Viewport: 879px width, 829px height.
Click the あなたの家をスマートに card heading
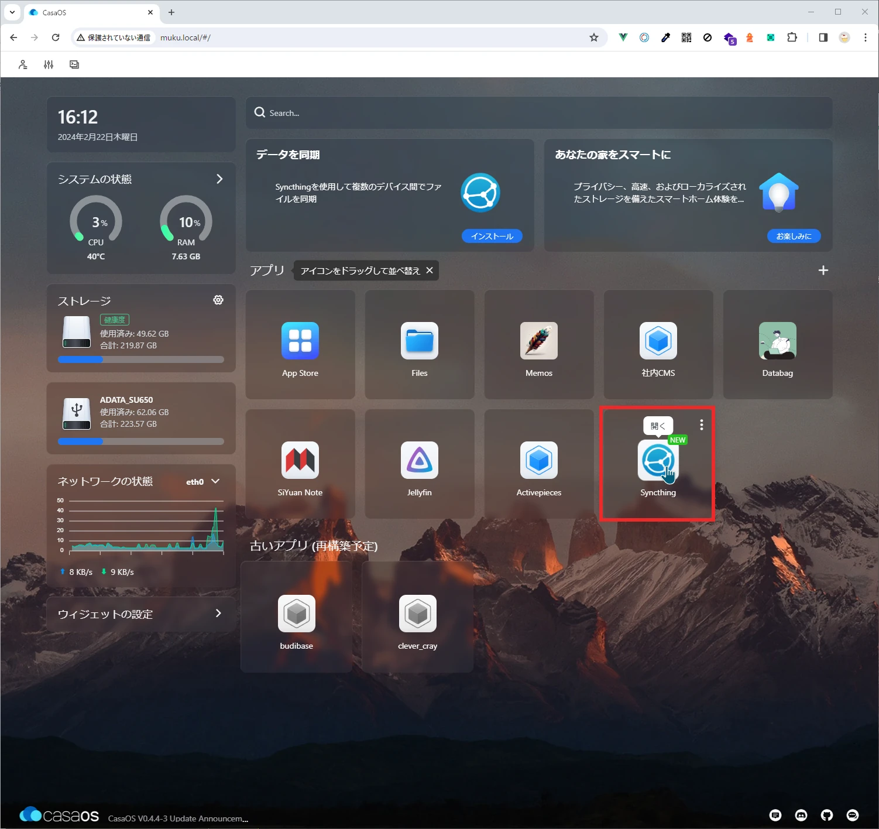click(x=613, y=155)
